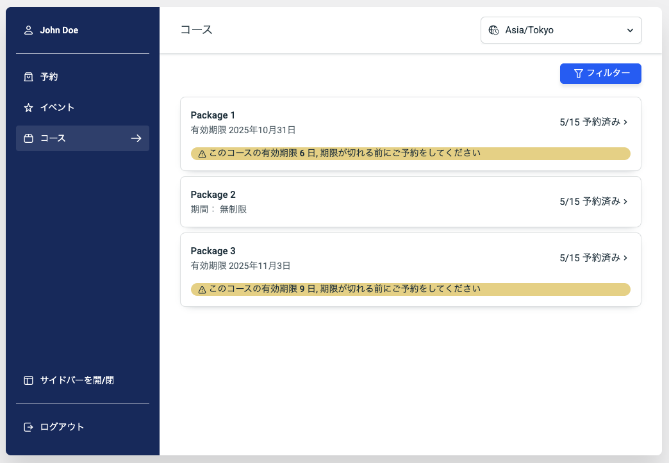Expand Package 1 via 5/15 予約済み chevron
669x463 pixels.
(625, 122)
